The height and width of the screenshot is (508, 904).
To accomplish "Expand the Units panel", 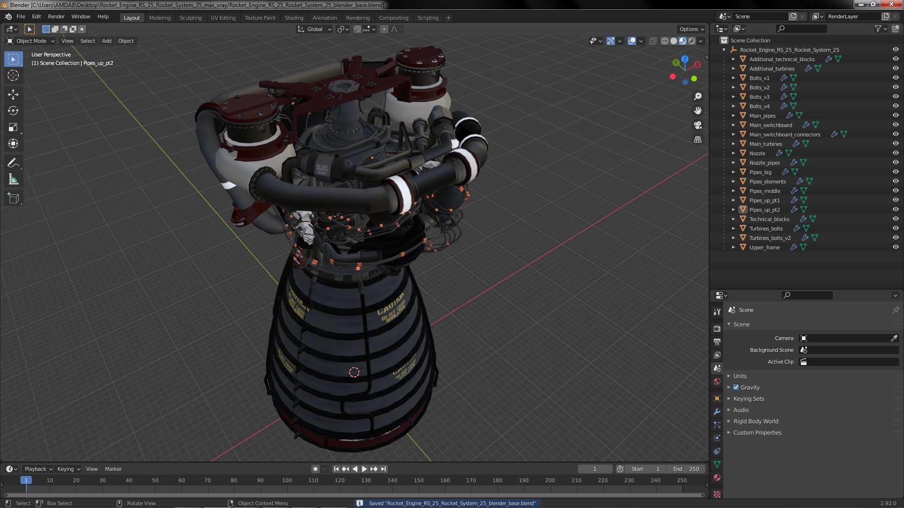I will 740,376.
